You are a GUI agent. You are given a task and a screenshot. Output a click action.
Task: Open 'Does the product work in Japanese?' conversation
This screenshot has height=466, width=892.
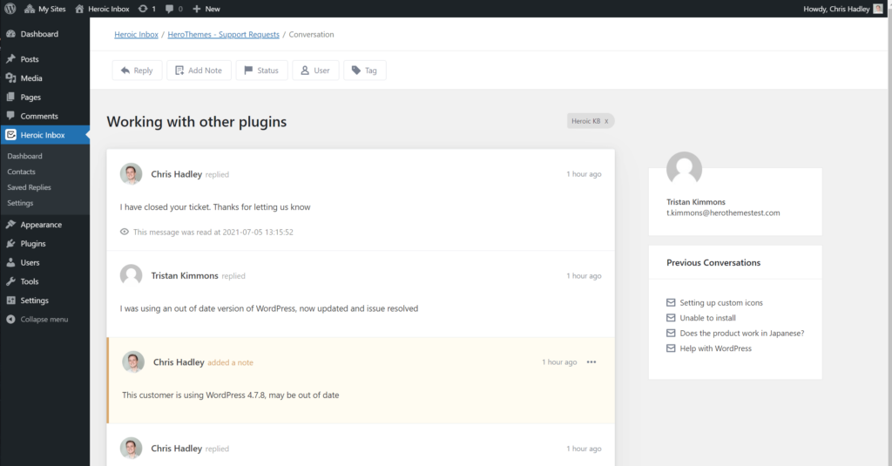pyautogui.click(x=741, y=334)
